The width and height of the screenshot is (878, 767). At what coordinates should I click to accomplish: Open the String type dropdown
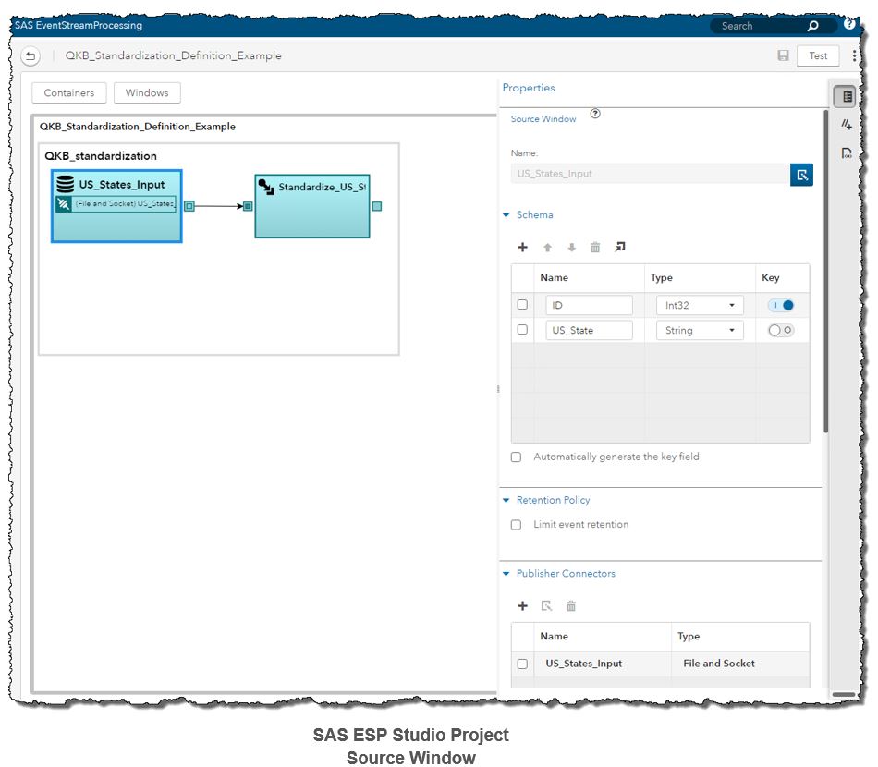(x=700, y=331)
